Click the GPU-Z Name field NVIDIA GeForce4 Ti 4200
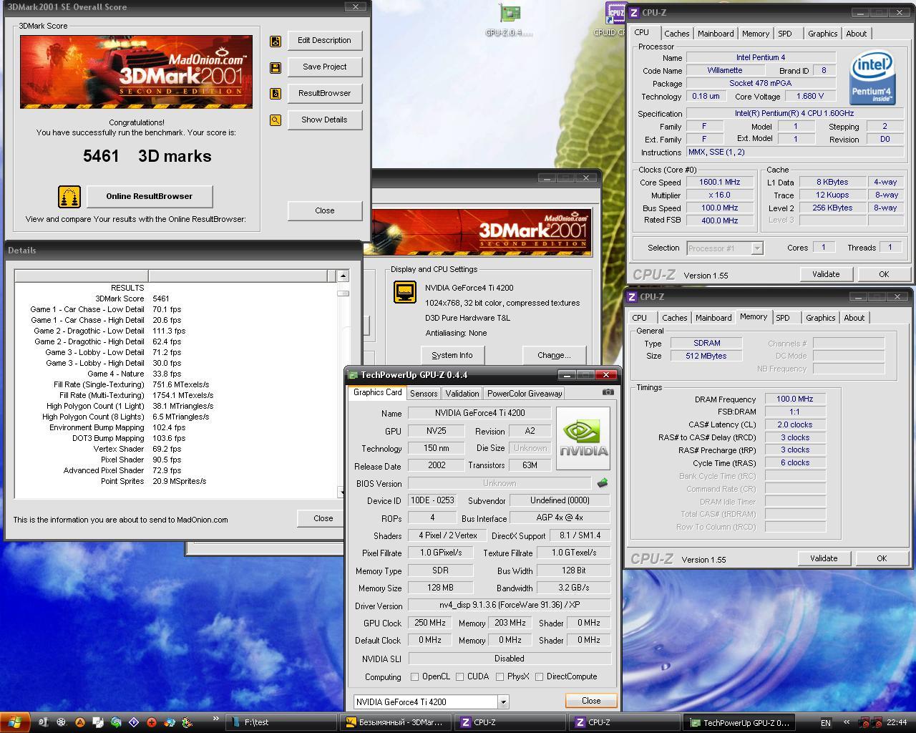Viewport: 916px width, 733px height. (x=479, y=413)
